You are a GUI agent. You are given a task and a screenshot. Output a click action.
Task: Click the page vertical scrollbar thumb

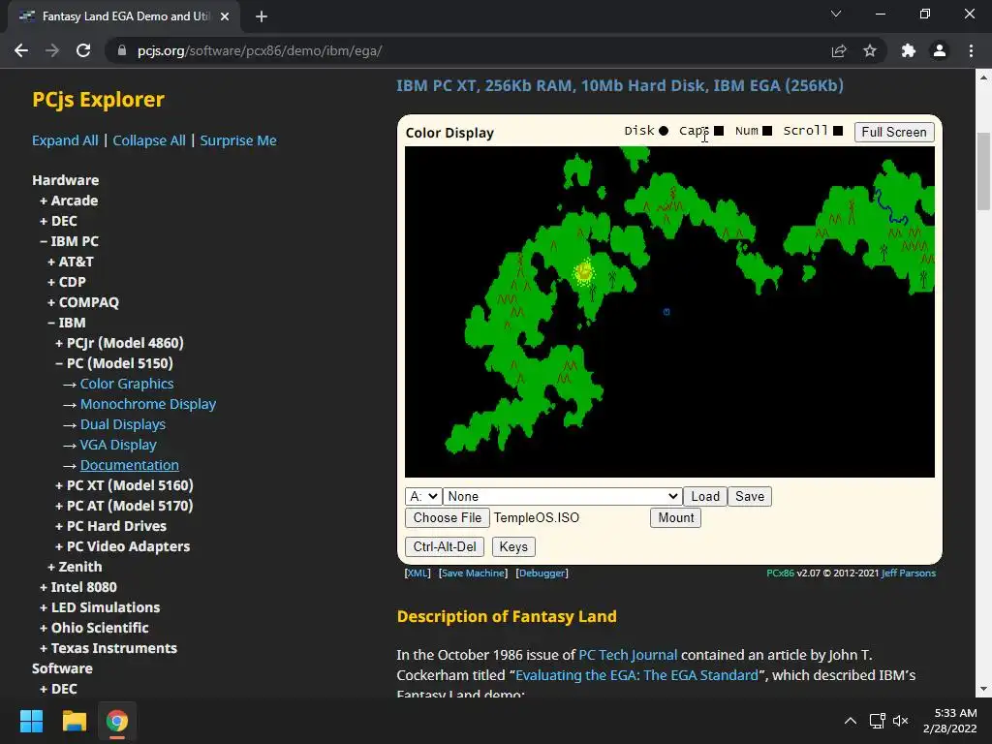983,170
